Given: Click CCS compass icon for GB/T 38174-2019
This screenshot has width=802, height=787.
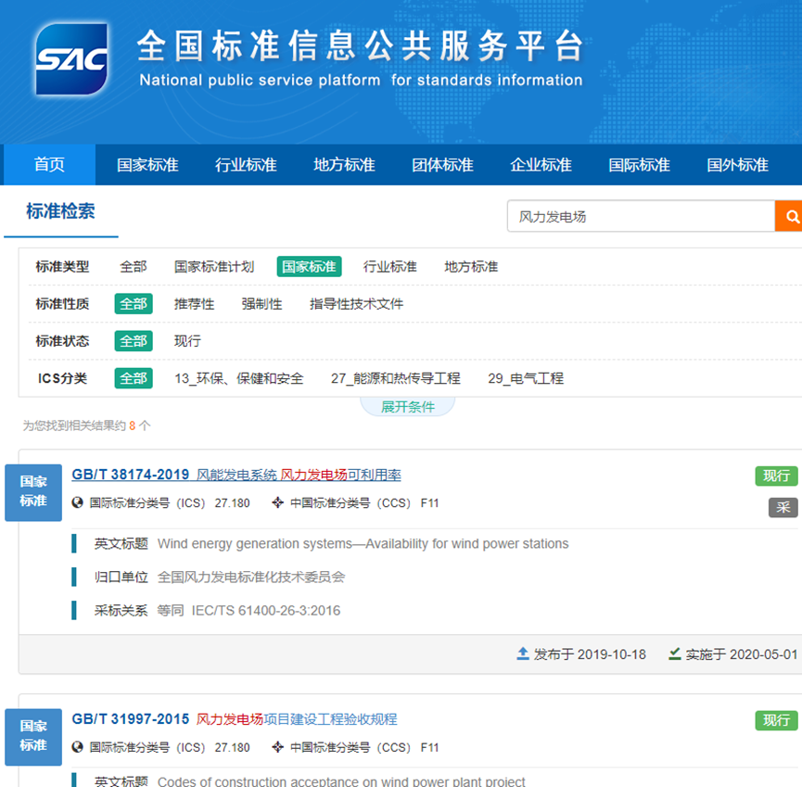Looking at the screenshot, I should tap(278, 502).
